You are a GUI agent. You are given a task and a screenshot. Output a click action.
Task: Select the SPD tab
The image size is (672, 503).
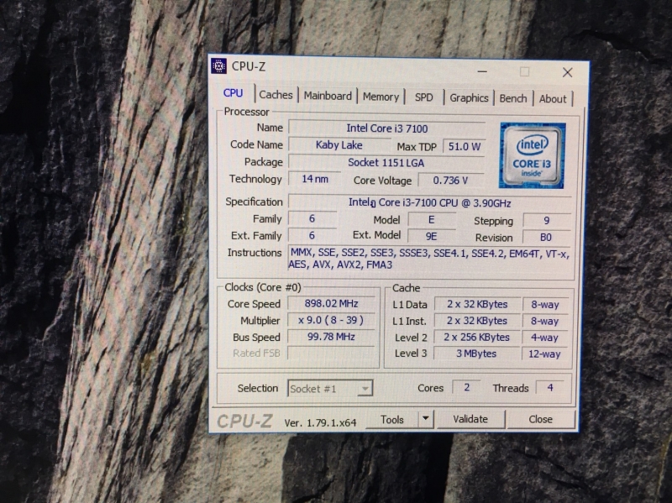424,97
